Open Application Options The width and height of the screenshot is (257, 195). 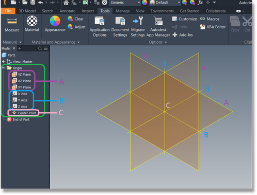tap(100, 27)
